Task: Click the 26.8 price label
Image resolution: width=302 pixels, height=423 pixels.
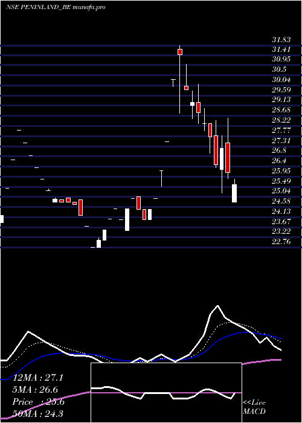Action: 279,150
